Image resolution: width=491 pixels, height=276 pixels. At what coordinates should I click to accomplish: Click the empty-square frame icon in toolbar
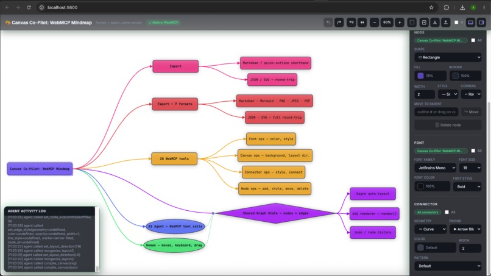pos(412,23)
